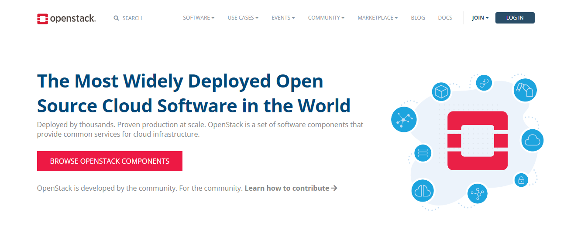Click the OpenStack logo in the header
Screen dimensions: 574x229
coord(66,18)
